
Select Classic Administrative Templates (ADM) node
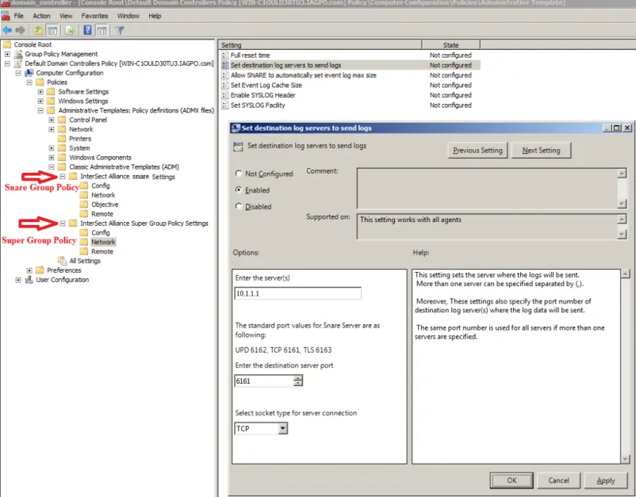pyautogui.click(x=124, y=166)
